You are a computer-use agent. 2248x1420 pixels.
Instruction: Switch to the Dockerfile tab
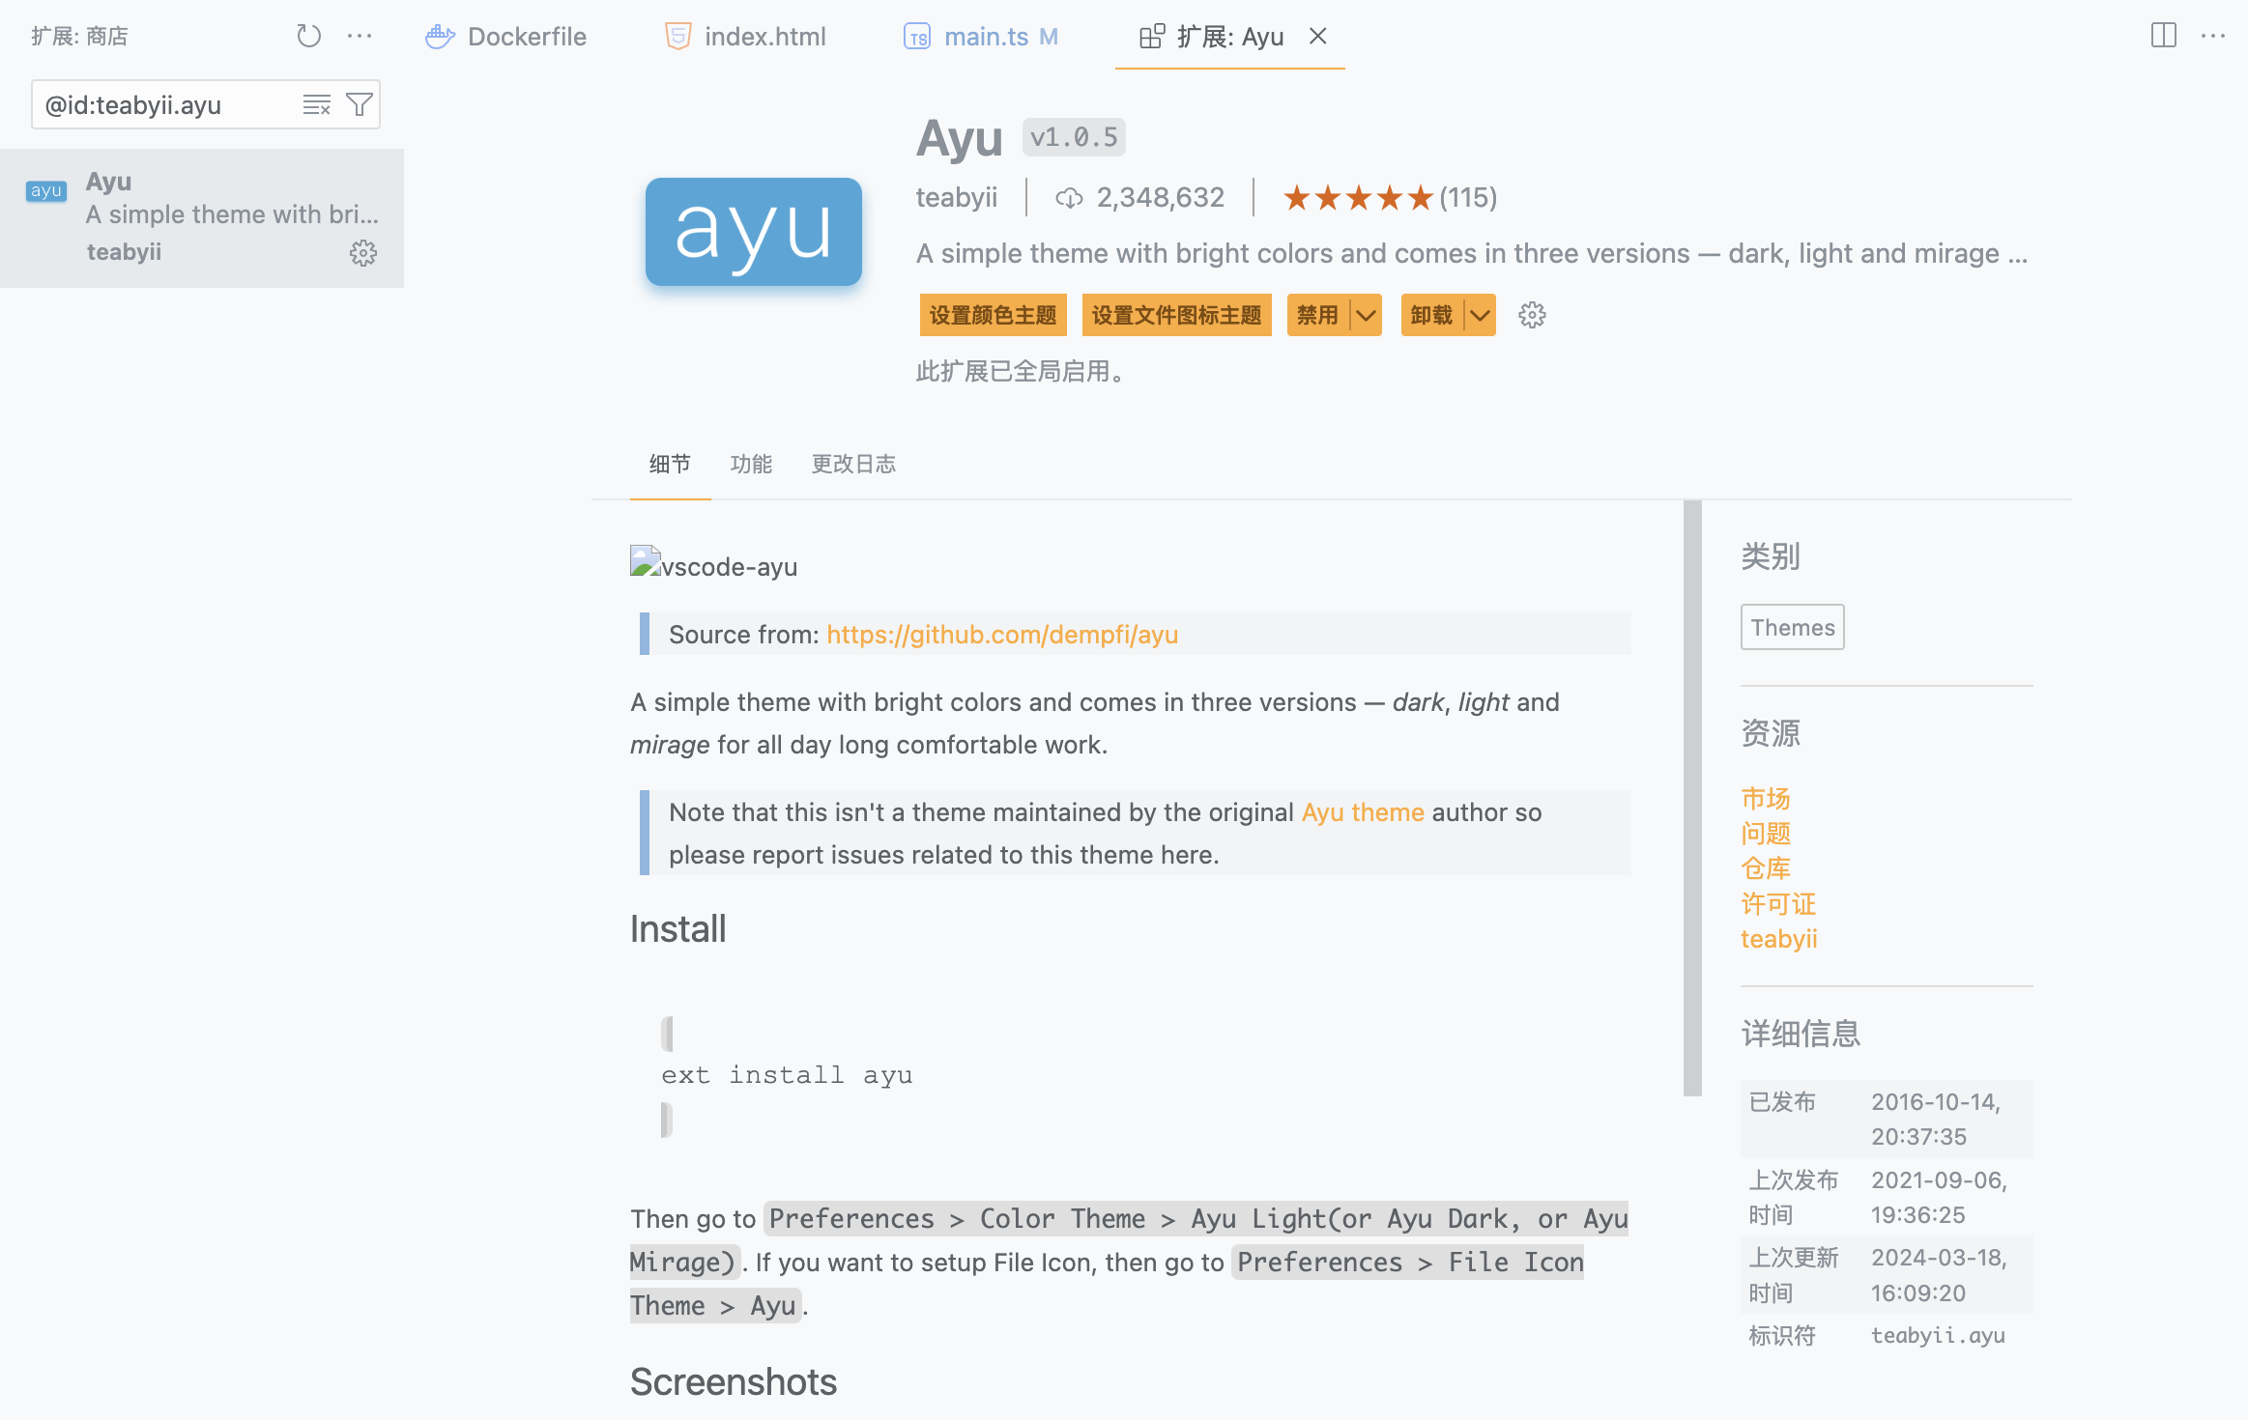click(x=506, y=37)
